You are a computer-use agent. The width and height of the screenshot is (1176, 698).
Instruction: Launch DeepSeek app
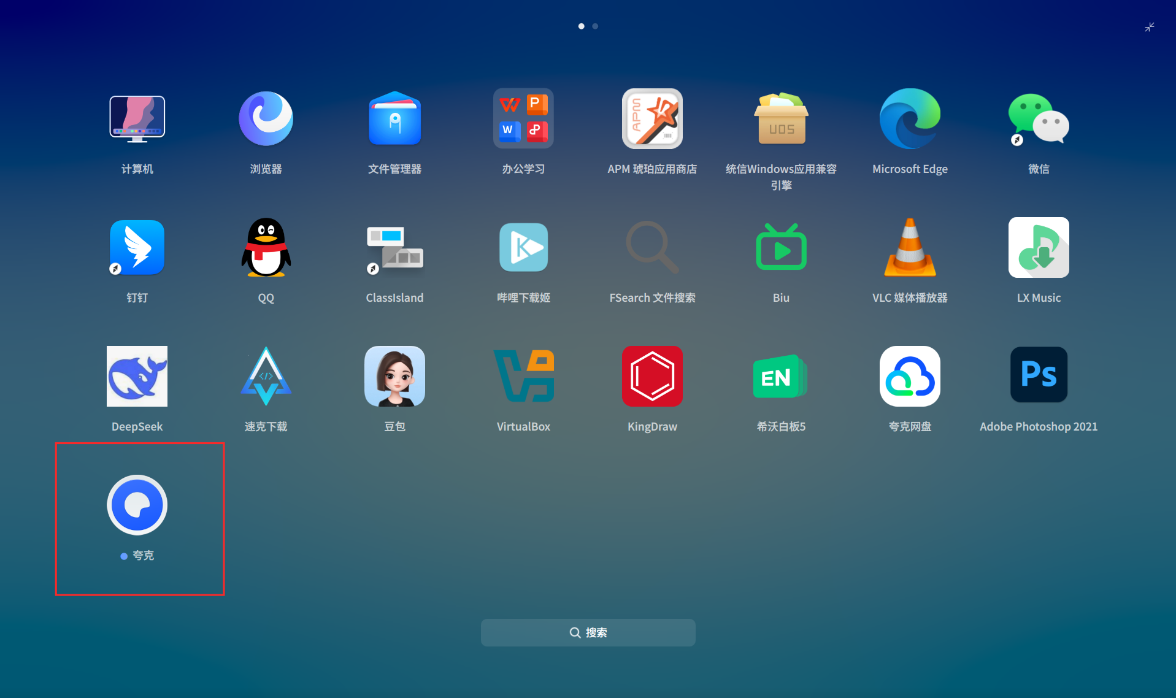(137, 377)
